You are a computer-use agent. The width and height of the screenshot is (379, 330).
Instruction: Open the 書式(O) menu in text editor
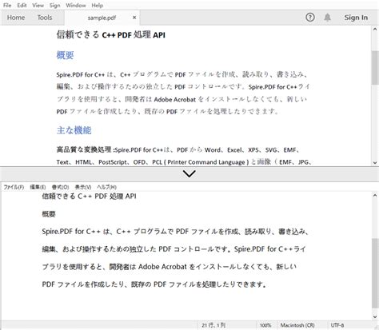tap(60, 187)
